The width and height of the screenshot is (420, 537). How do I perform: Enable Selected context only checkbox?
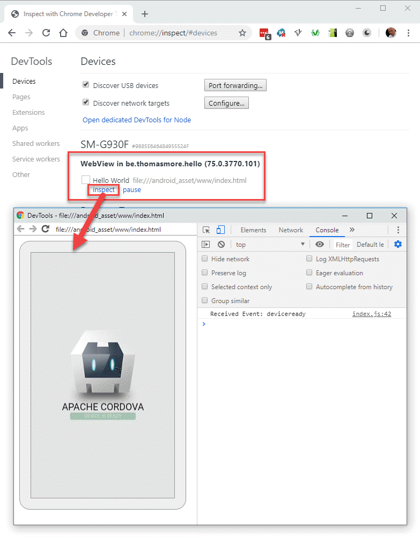(x=205, y=286)
